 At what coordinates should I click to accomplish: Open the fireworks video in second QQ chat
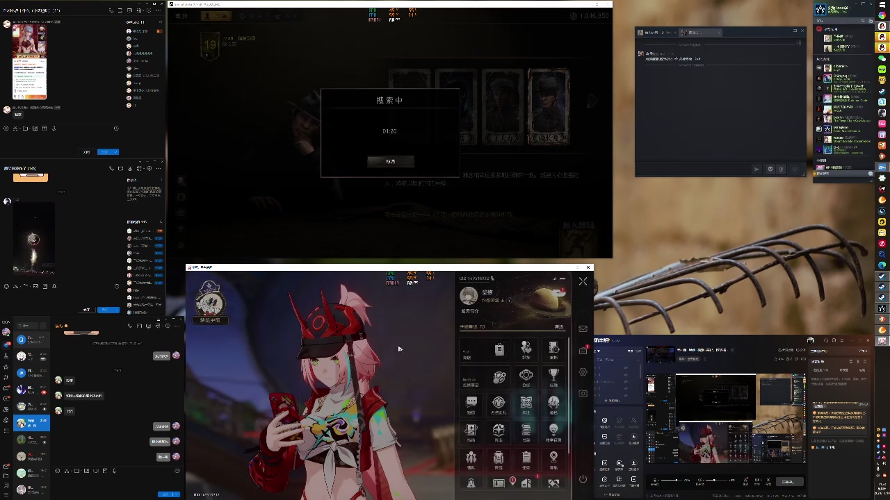(x=33, y=240)
